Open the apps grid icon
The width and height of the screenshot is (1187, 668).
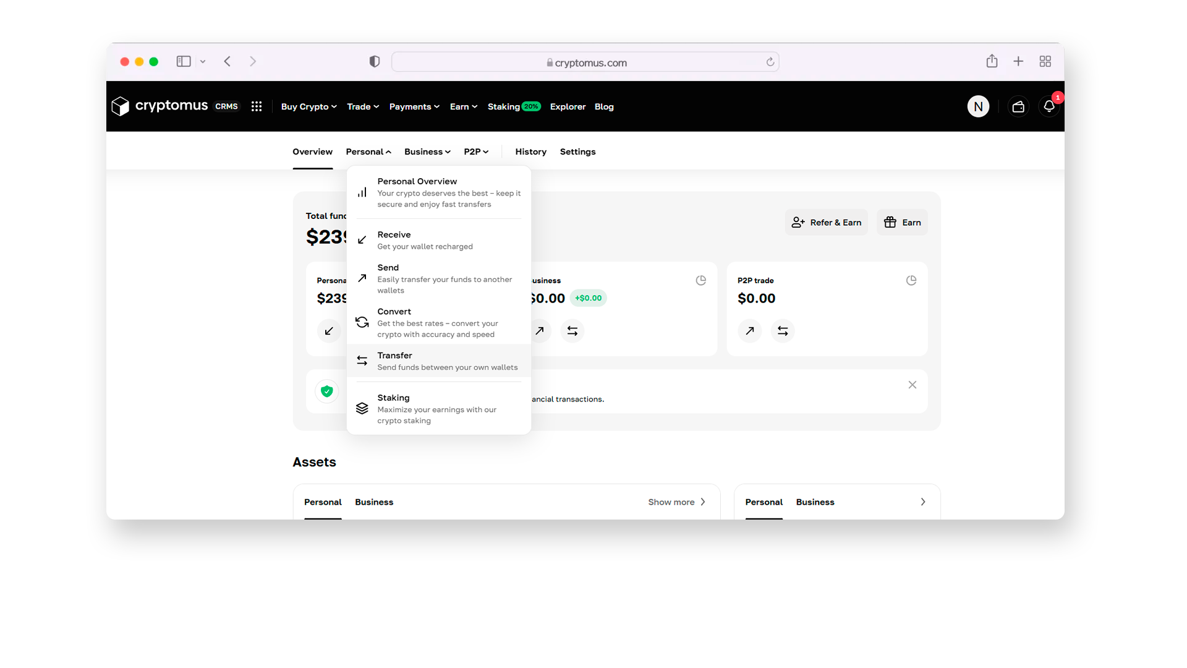point(257,106)
